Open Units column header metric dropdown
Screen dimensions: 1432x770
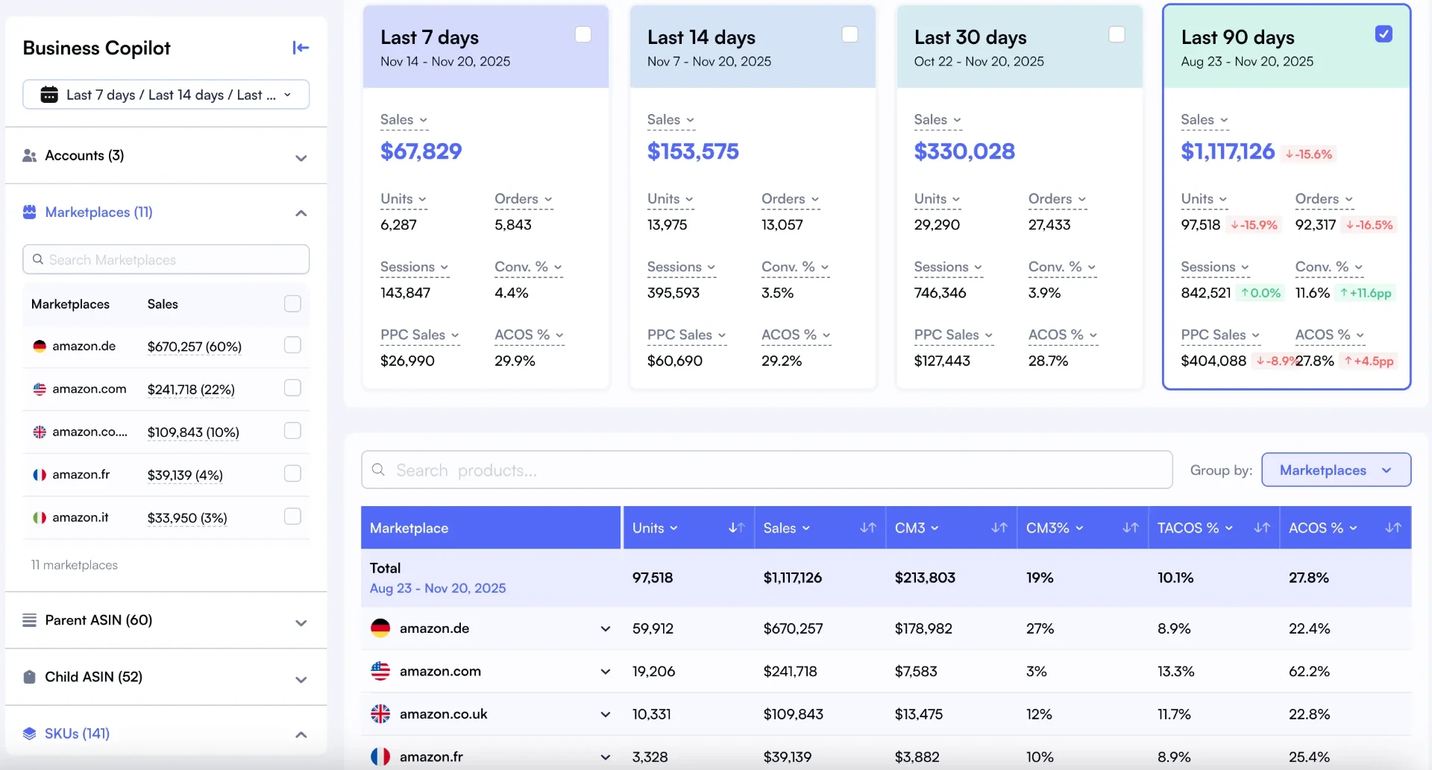tap(655, 528)
